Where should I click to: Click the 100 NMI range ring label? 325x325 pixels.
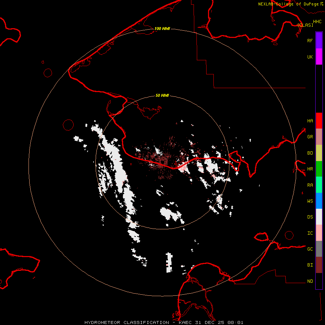162,29
